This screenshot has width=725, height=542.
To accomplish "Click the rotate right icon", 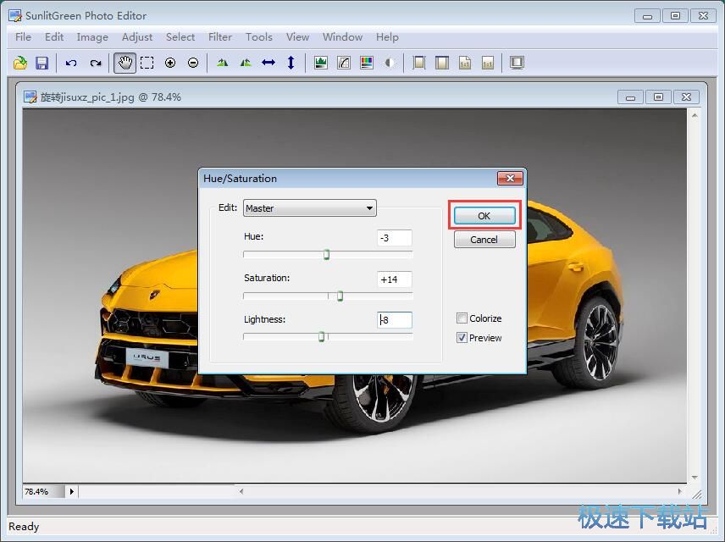I will 246,63.
